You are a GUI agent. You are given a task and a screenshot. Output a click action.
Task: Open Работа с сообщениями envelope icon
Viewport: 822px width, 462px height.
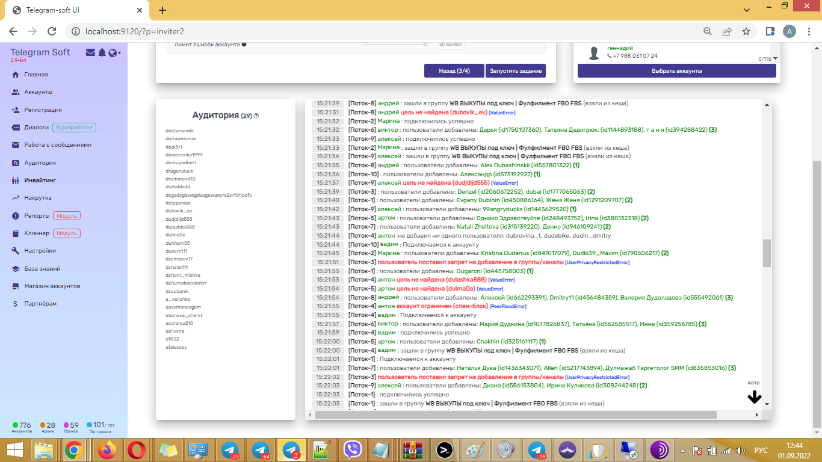coord(16,145)
